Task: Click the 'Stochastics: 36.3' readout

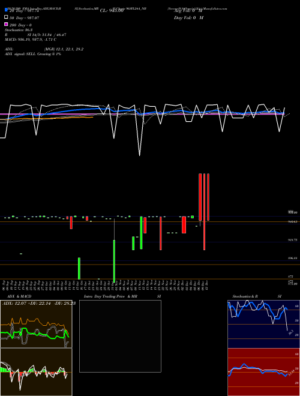Action: [x=19, y=30]
